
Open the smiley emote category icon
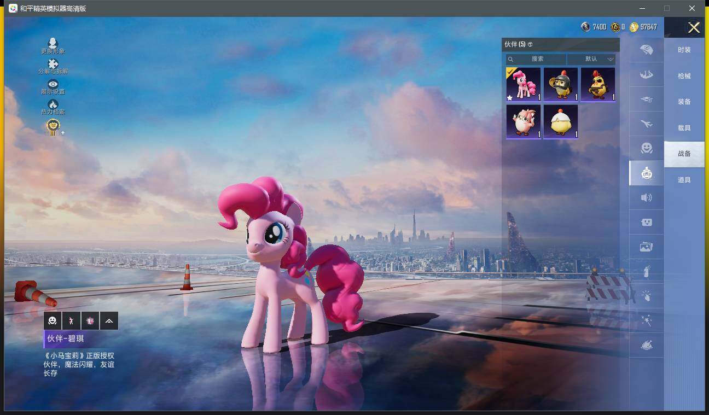coord(647,148)
